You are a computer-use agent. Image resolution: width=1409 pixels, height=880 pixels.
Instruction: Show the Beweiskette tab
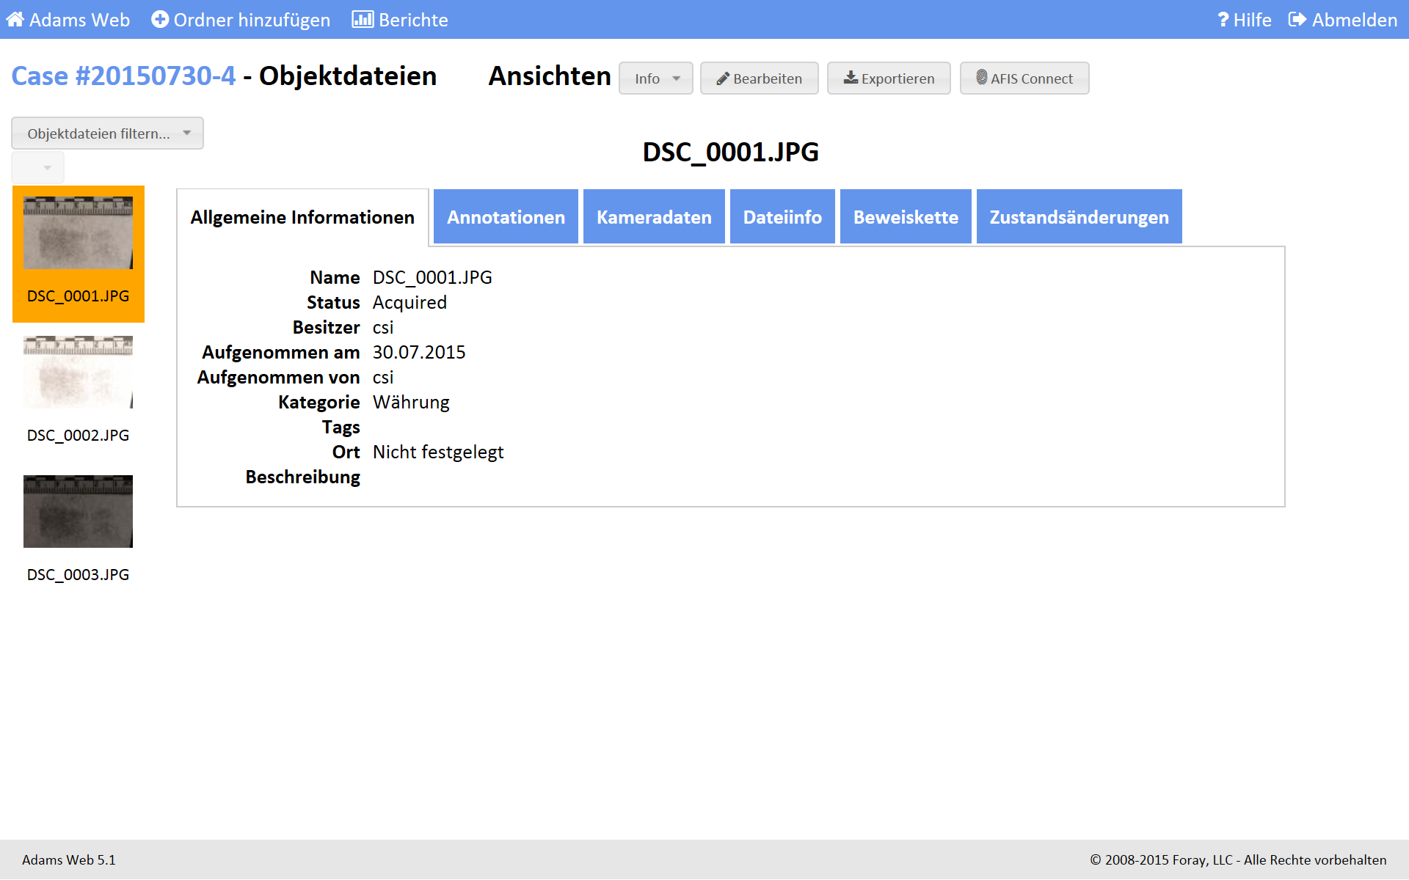point(905,217)
